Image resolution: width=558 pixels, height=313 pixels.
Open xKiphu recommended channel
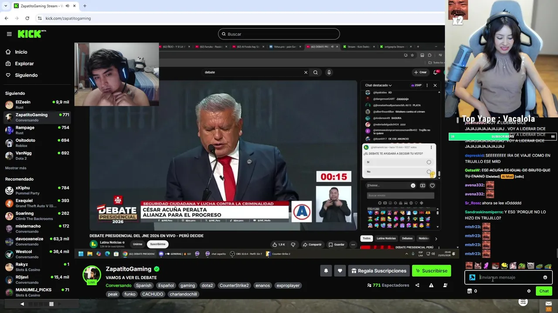(37, 190)
